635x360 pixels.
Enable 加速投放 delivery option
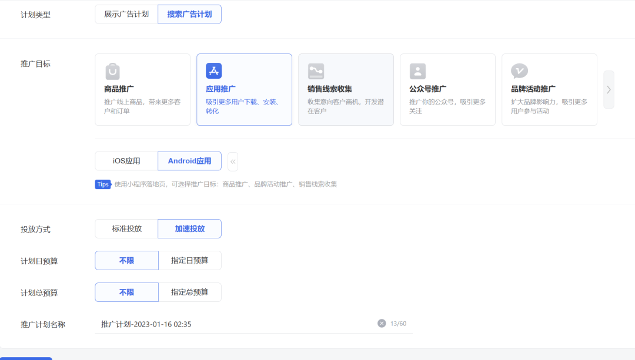(189, 228)
